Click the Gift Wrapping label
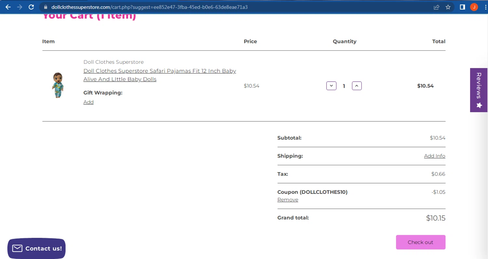 pyautogui.click(x=103, y=93)
